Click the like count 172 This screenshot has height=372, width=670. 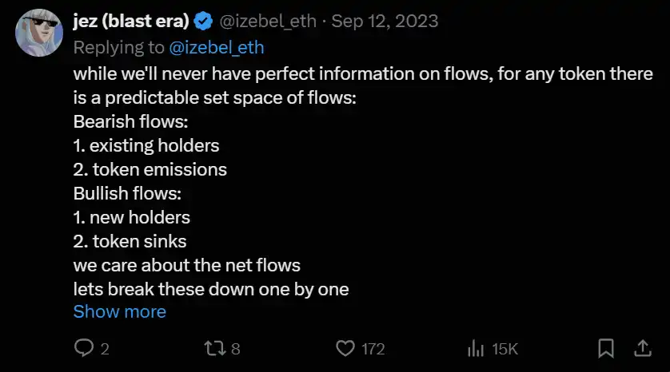373,349
